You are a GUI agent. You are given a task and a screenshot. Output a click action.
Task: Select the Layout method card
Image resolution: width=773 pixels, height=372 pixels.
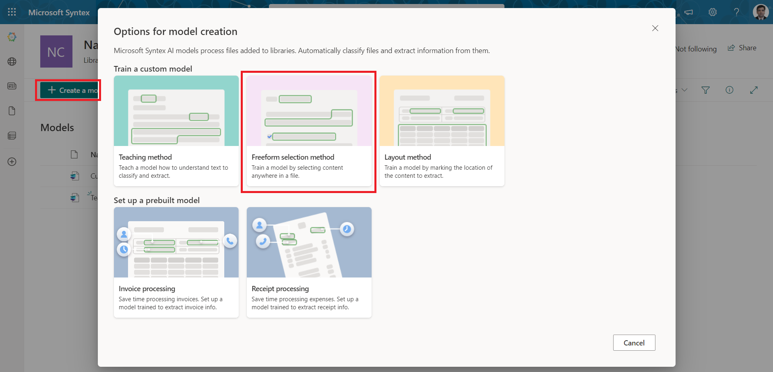[442, 131]
